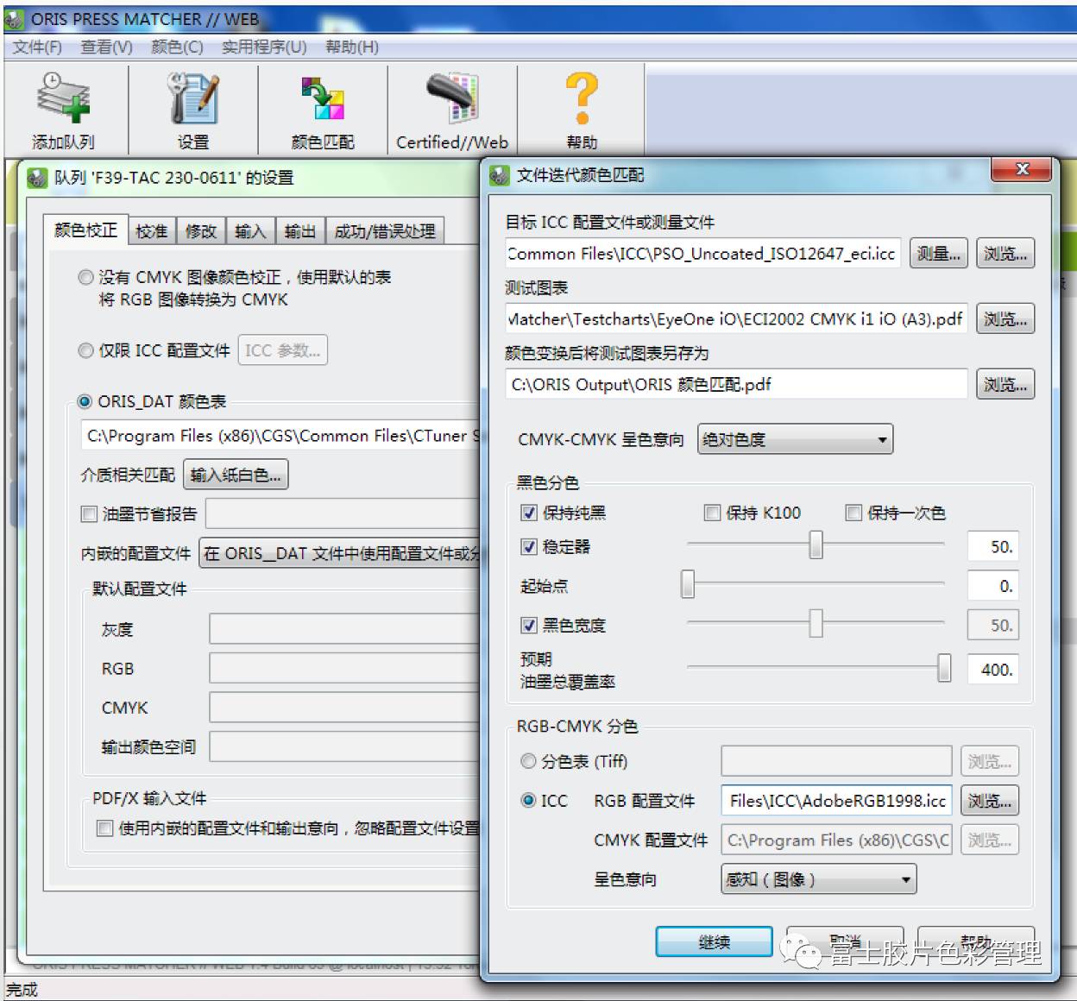Screen dimensions: 1077x1001
Task: Open the Certified//Web toolbar icon
Action: 452,110
